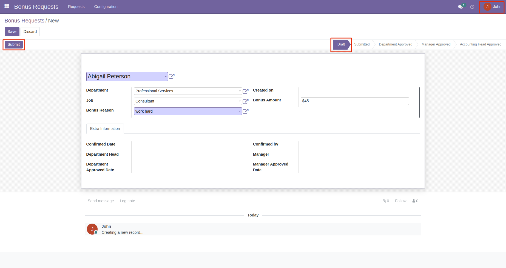The width and height of the screenshot is (506, 268).
Task: Expand the Bonus Reason dropdown
Action: 240,111
